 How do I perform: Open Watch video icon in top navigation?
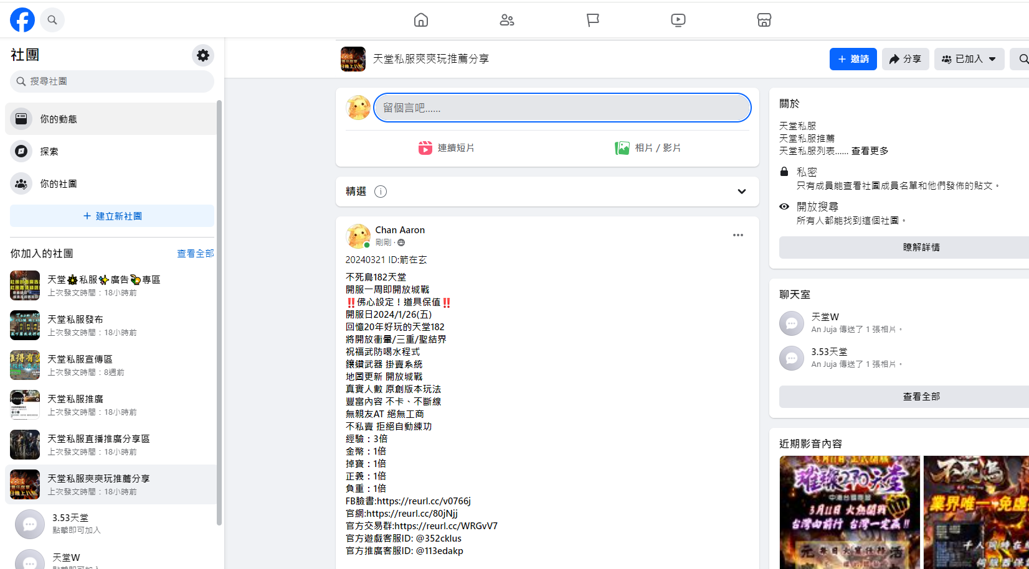click(x=678, y=20)
